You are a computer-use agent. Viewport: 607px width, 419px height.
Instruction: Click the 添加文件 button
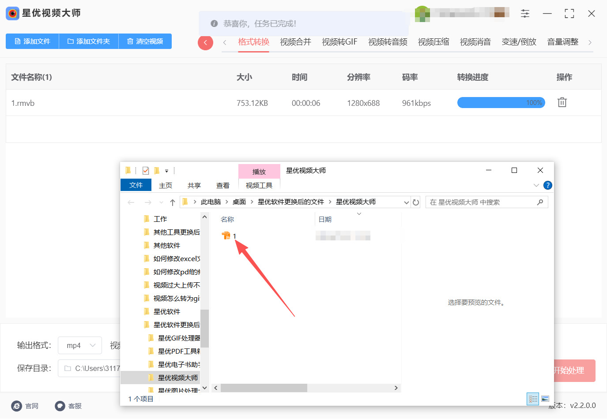click(x=32, y=41)
